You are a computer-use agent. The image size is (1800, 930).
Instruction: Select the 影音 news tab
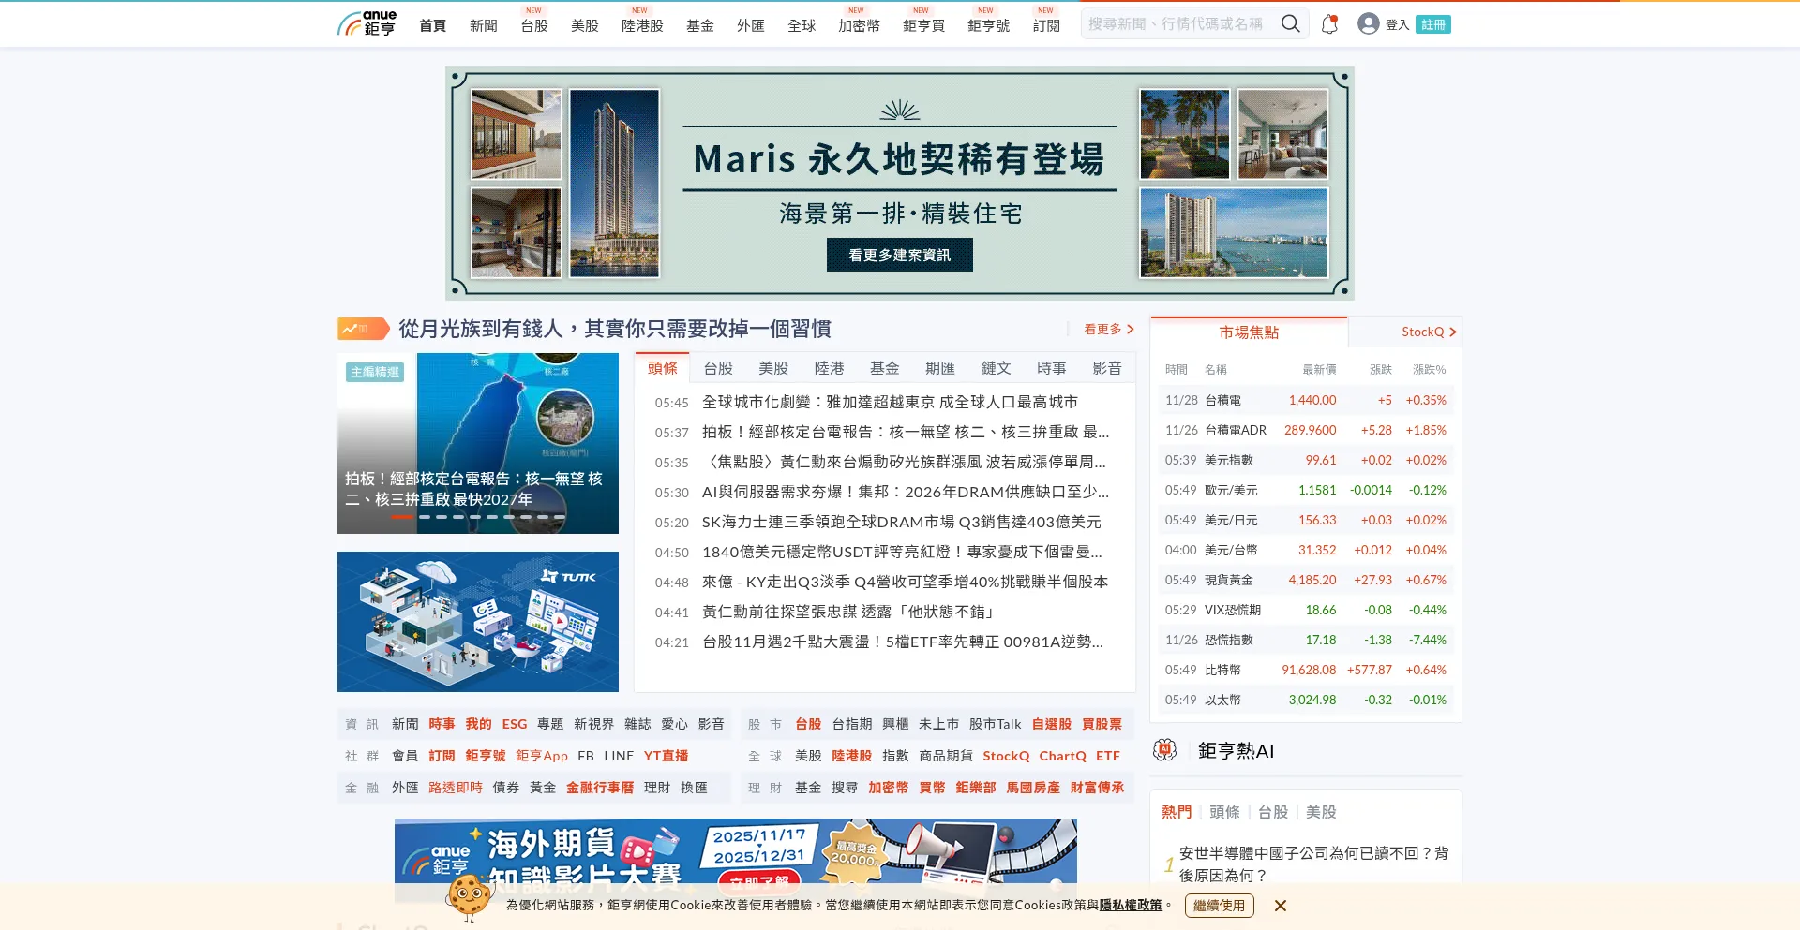1107,368
